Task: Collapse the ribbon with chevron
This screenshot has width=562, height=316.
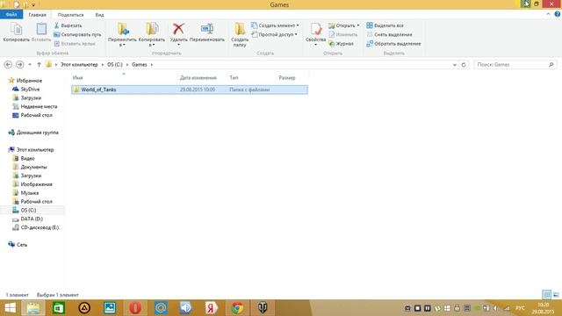Action: click(x=548, y=14)
